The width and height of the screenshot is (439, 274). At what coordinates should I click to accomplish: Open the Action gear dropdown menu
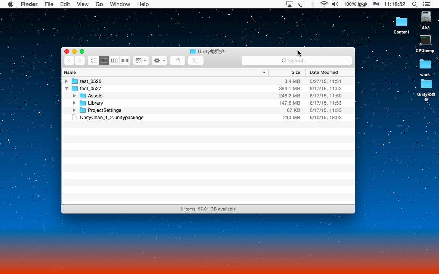(x=159, y=61)
